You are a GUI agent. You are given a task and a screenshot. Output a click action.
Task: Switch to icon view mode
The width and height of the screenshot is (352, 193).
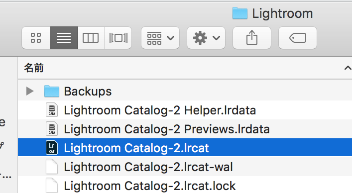tap(36, 38)
